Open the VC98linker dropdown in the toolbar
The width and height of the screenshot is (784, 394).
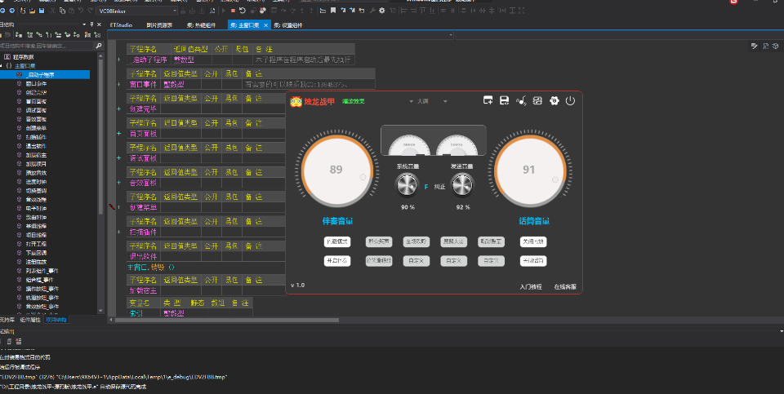(175, 11)
